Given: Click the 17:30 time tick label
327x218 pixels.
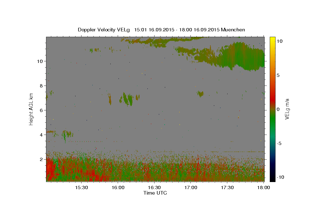Looking at the screenshot, I should [x=227, y=188].
